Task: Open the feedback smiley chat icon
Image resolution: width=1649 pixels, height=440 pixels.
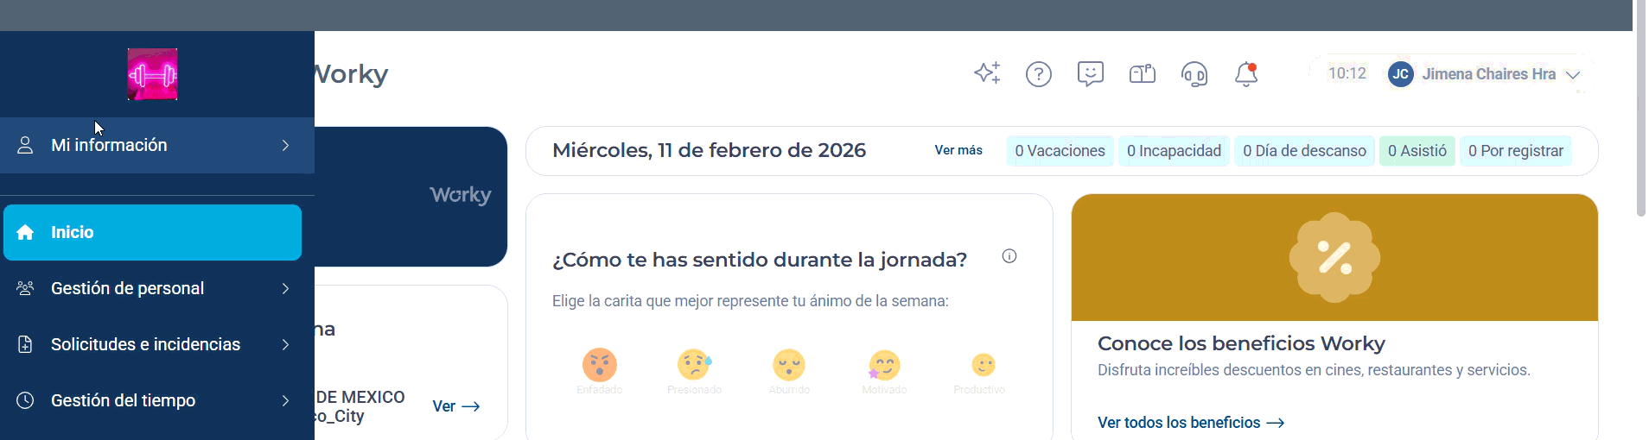Action: 1091,74
